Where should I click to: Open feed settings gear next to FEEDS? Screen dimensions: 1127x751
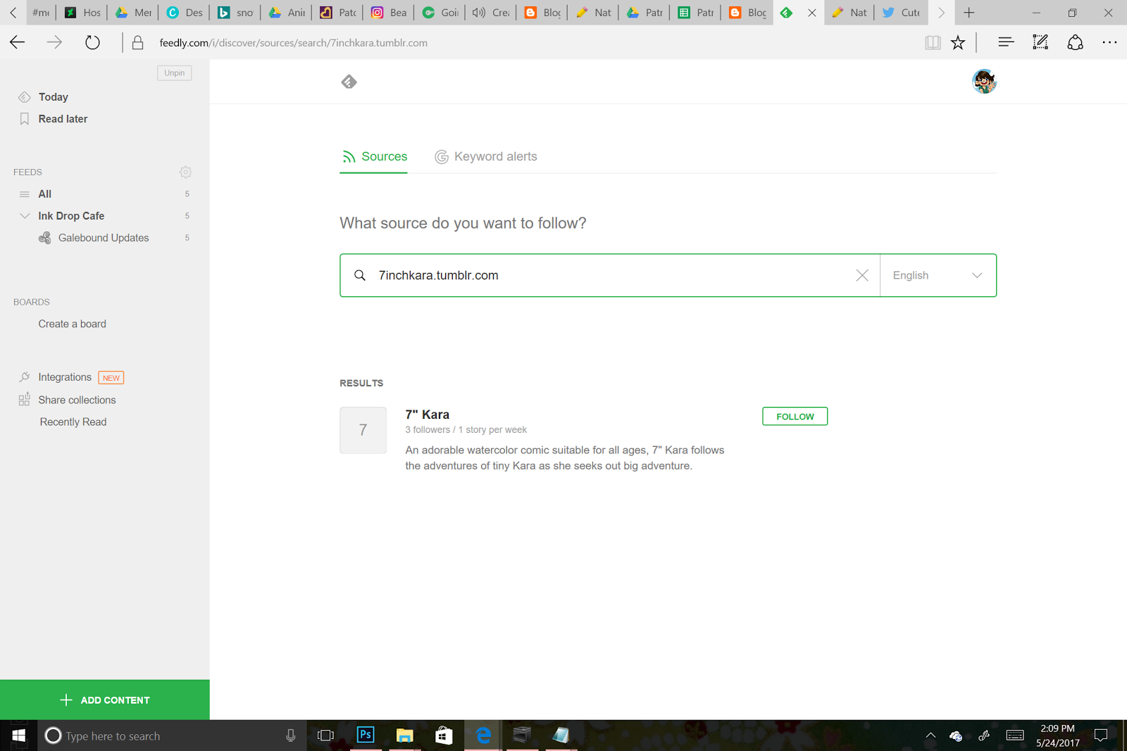point(185,172)
